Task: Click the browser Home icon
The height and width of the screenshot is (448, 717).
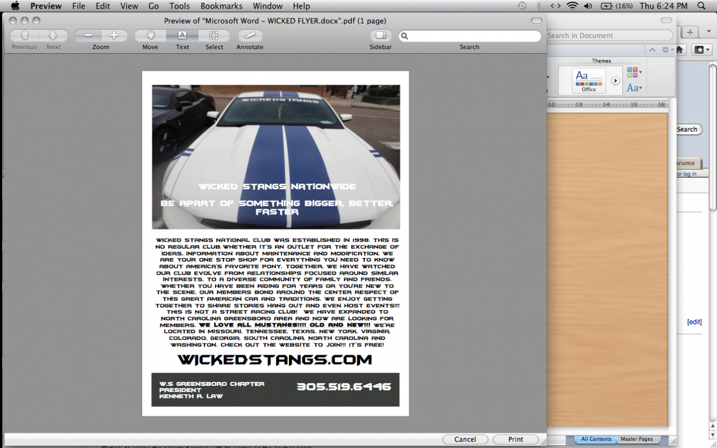Action: 680,50
